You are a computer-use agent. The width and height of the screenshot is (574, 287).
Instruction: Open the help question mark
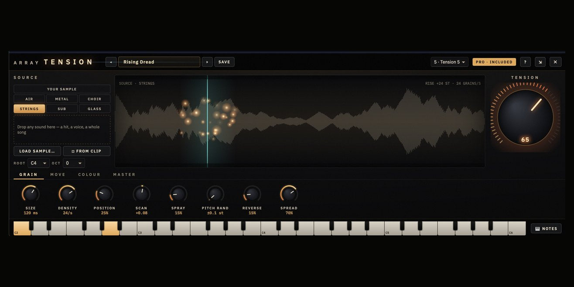pos(525,62)
